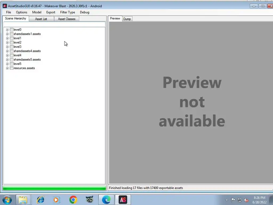
Task: Tick the sharedassets5.assets checkbox
Action: coord(12,60)
